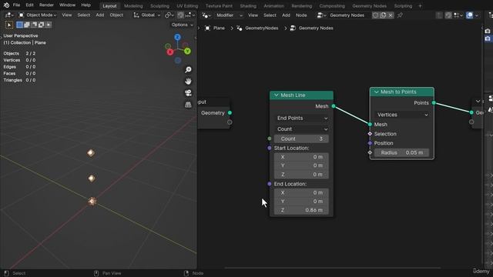Click Mesh Line Mesh output socket
Screen dimensions: 493x277
click(334, 106)
